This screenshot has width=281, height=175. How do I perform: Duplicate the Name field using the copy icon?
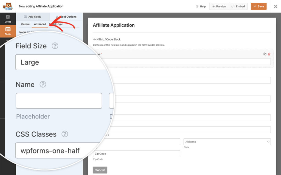(x=264, y=54)
